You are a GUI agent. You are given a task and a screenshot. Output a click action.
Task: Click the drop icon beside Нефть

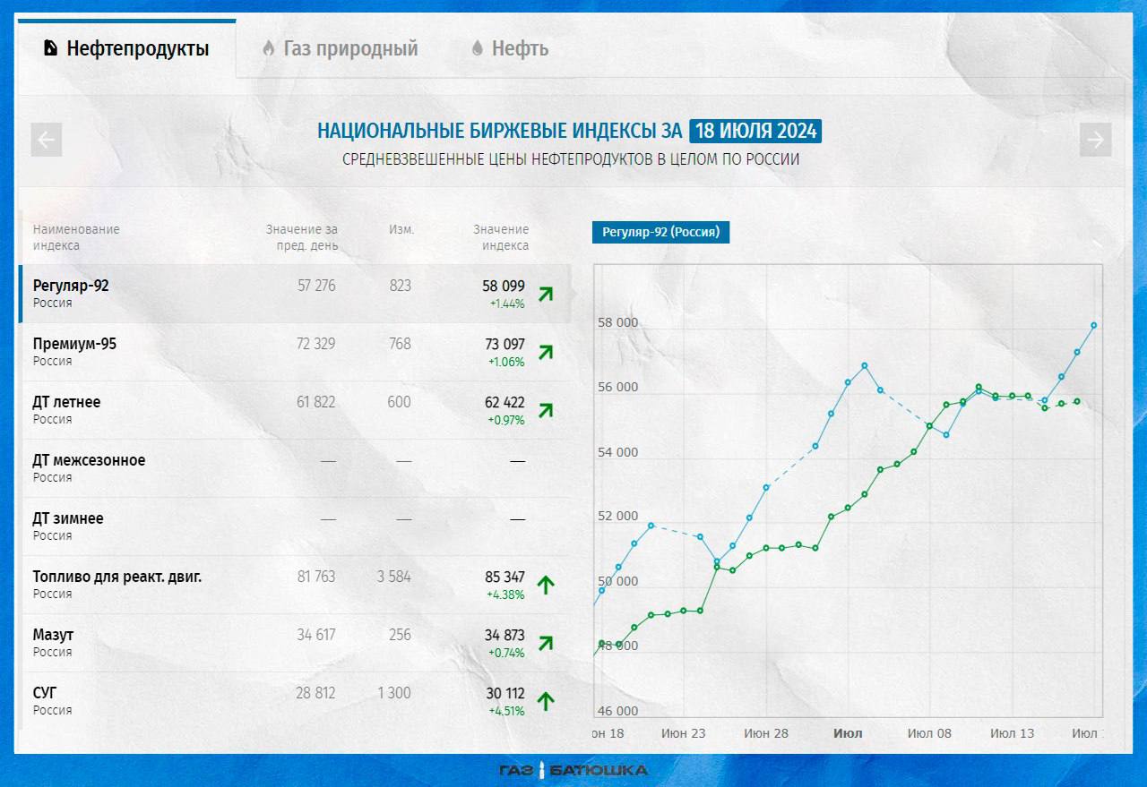pyautogui.click(x=478, y=48)
